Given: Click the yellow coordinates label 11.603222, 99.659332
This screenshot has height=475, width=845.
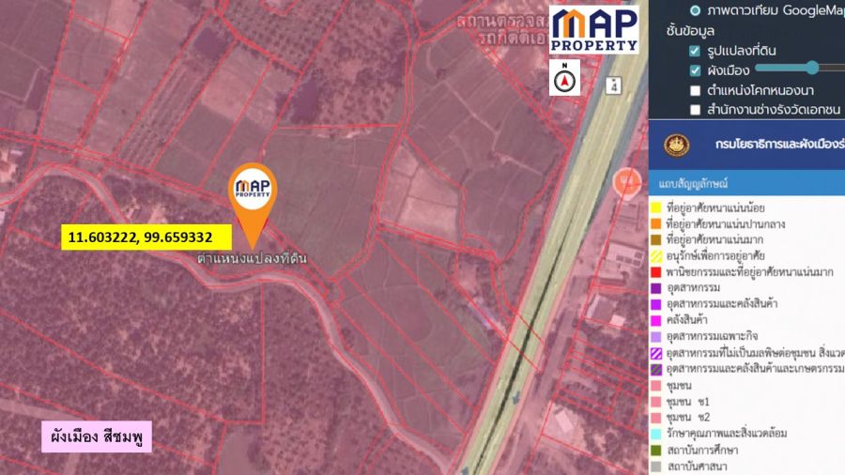Looking at the screenshot, I should coord(140,238).
